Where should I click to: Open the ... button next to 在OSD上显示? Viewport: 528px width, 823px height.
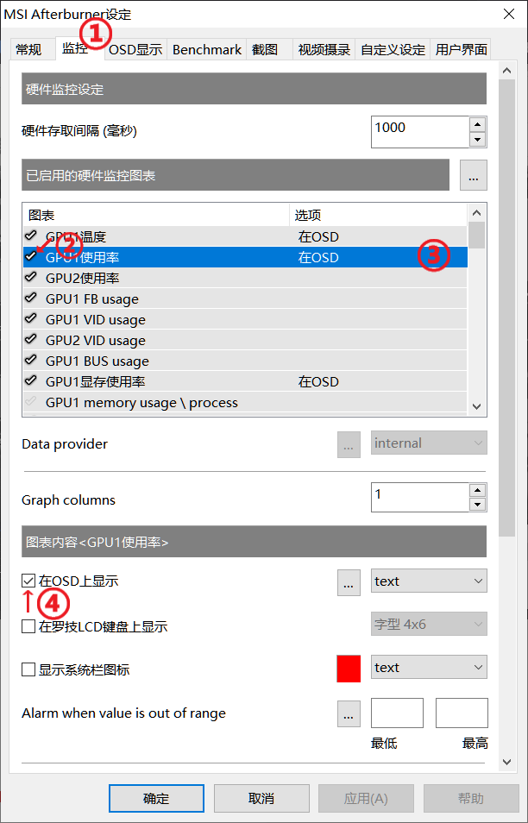point(349,582)
